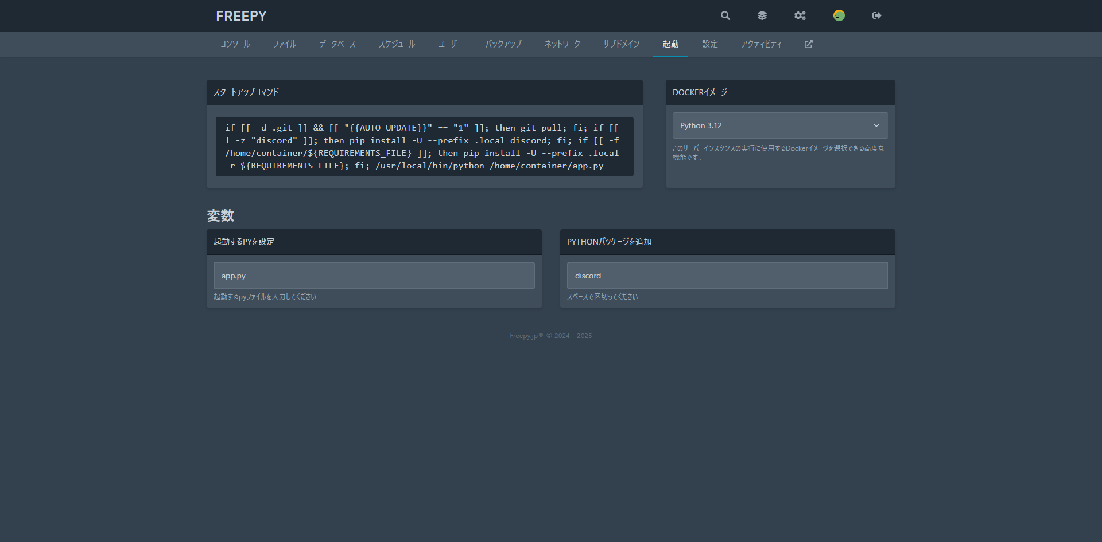Open the コンソール tab
Screen dimensions: 1102x542
coord(235,44)
